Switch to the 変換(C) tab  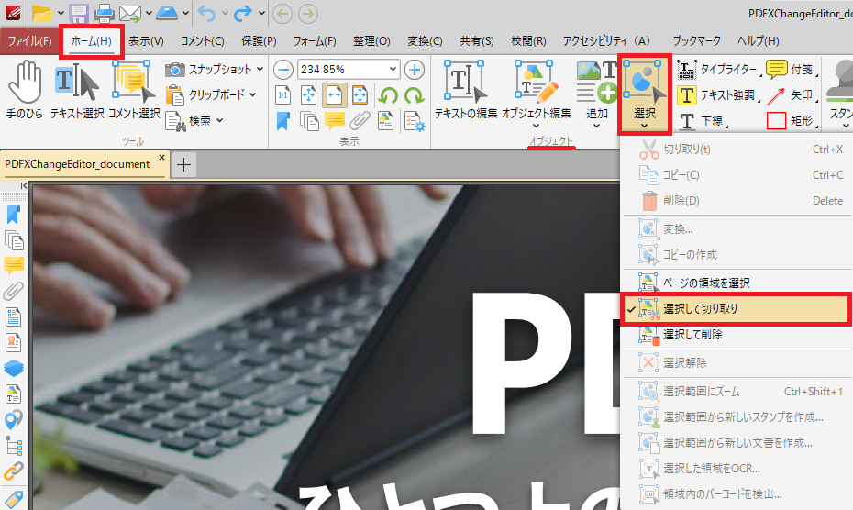tap(425, 41)
